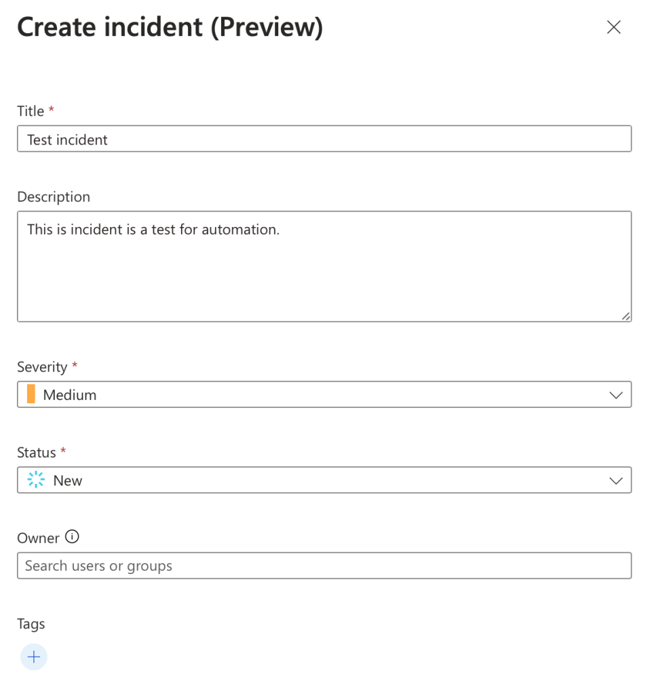Click the Status label text
The width and height of the screenshot is (650, 694).
tap(37, 452)
